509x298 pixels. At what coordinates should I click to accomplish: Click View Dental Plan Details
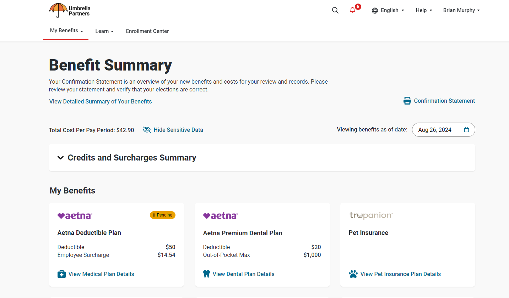point(243,274)
